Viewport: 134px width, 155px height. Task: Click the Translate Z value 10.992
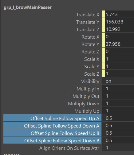pyautogui.click(x=113, y=29)
